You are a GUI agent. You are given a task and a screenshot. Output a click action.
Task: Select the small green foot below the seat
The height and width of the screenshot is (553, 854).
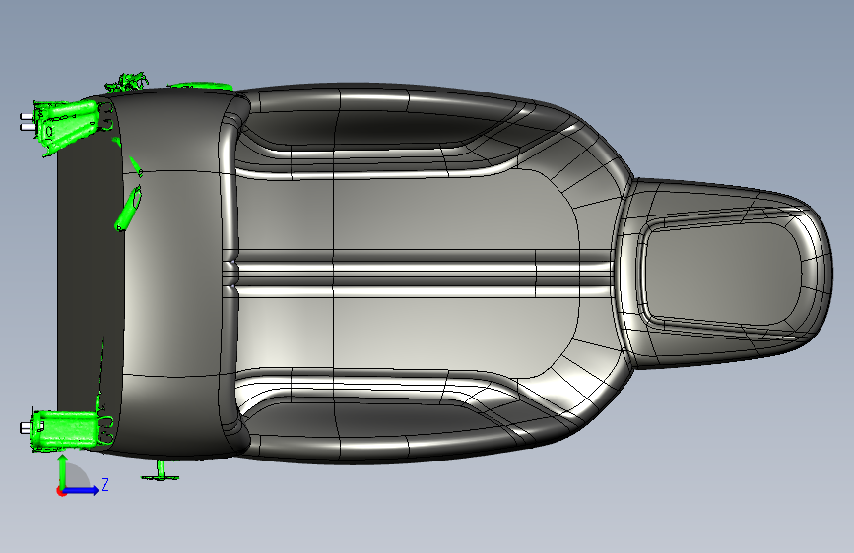[x=161, y=471]
